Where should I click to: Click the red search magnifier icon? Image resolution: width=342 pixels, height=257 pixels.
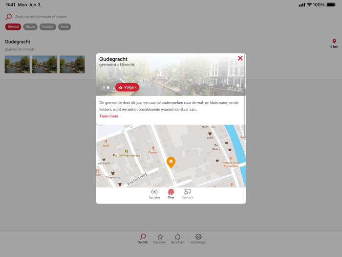click(9, 17)
